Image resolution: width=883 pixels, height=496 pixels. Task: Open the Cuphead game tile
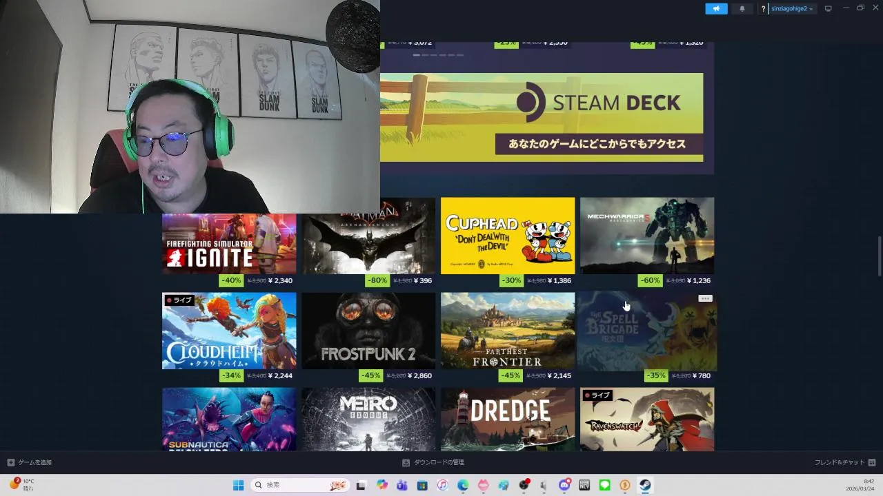508,236
